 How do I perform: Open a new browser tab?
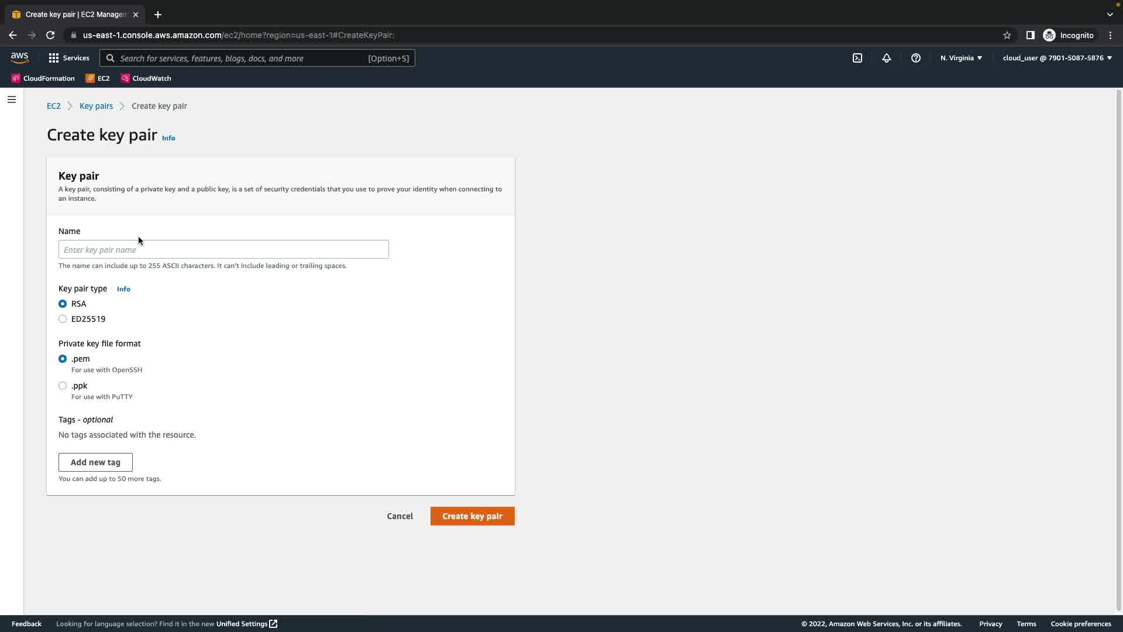(158, 15)
